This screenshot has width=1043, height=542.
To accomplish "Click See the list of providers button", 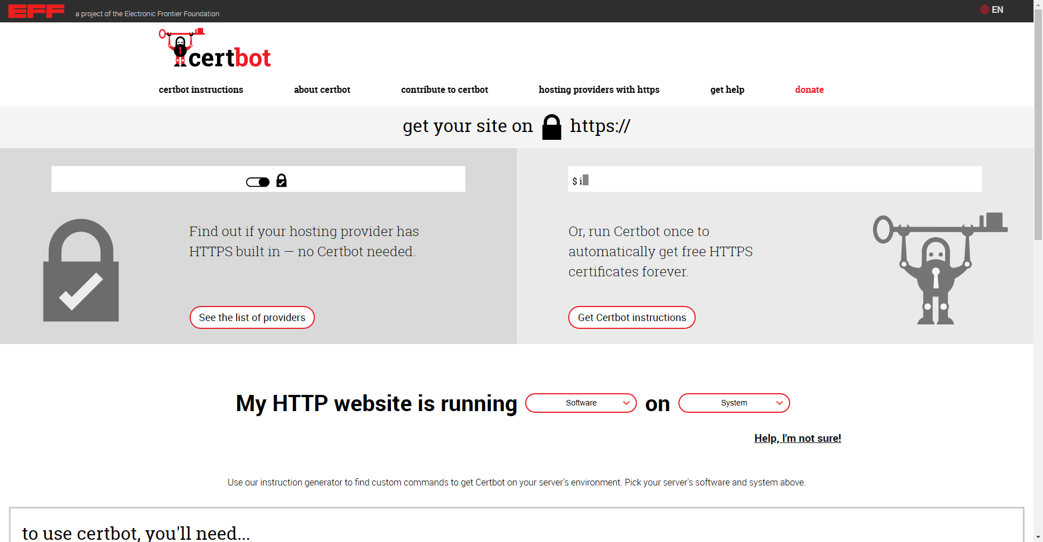I will pyautogui.click(x=252, y=317).
